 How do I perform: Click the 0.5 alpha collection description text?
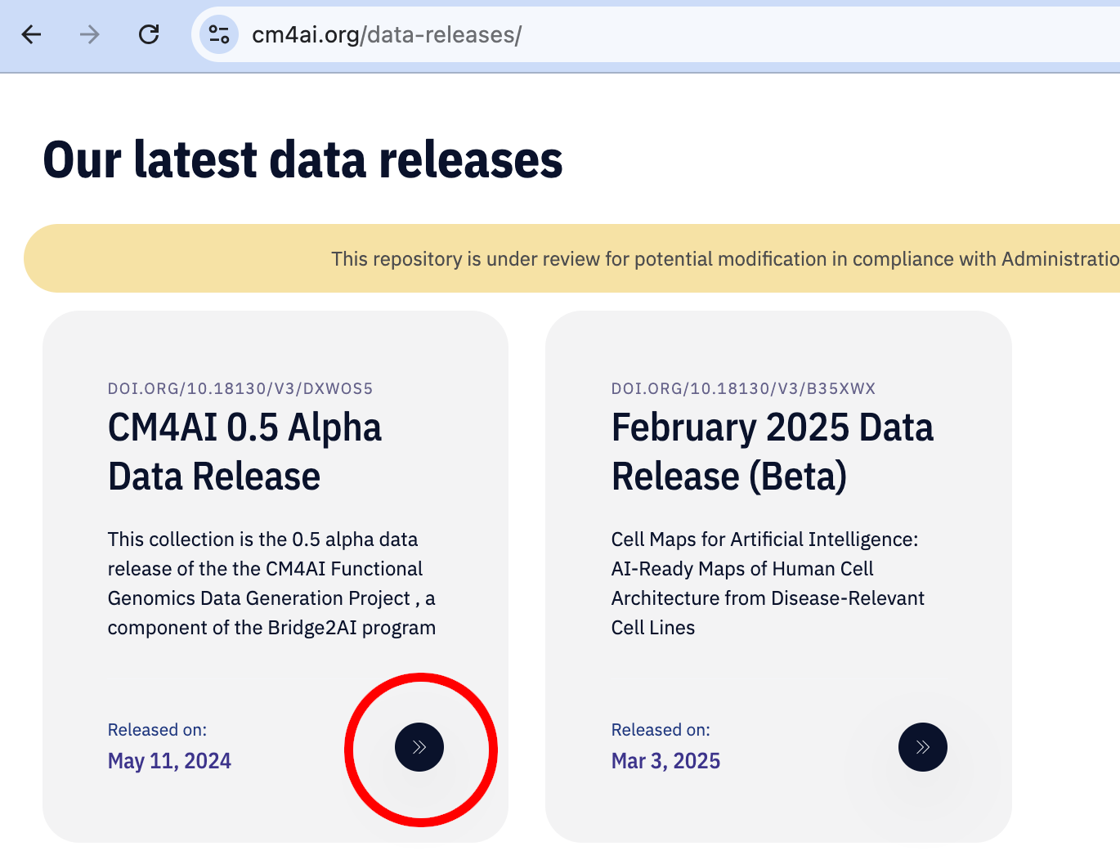pyautogui.click(x=271, y=584)
